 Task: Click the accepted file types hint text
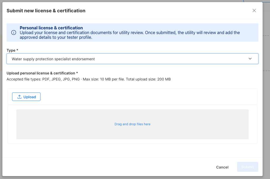(89, 79)
